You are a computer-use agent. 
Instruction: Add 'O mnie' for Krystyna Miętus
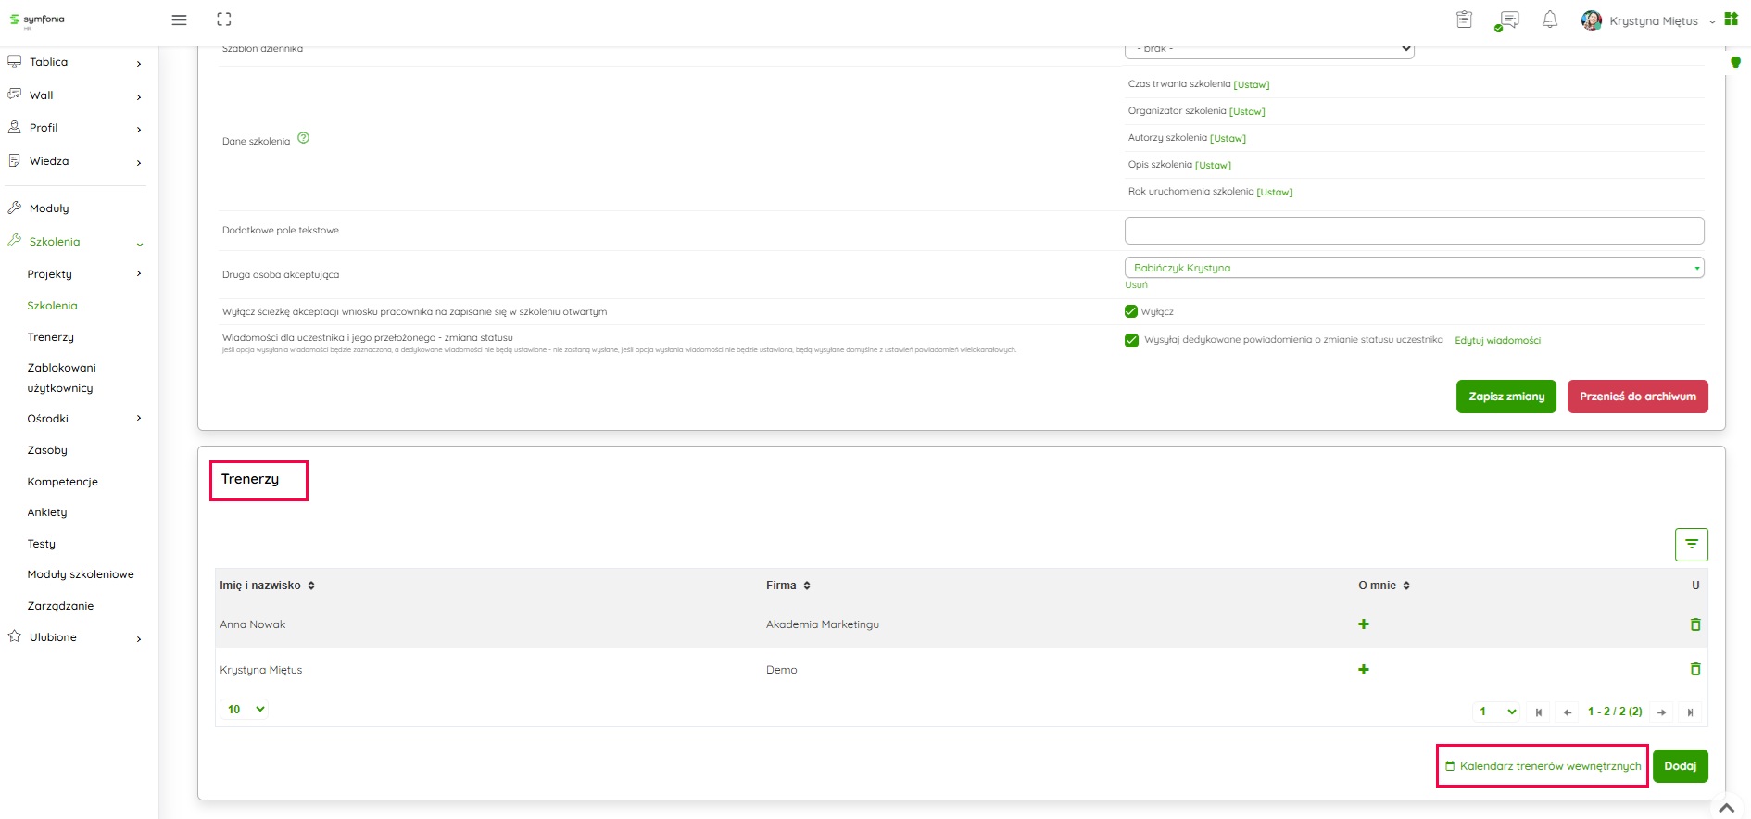click(1363, 670)
